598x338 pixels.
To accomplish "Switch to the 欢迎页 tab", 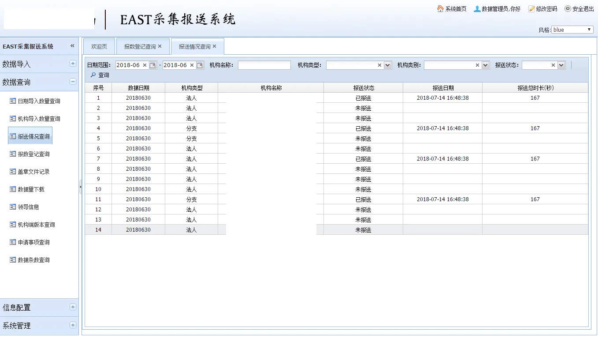I will (x=99, y=47).
